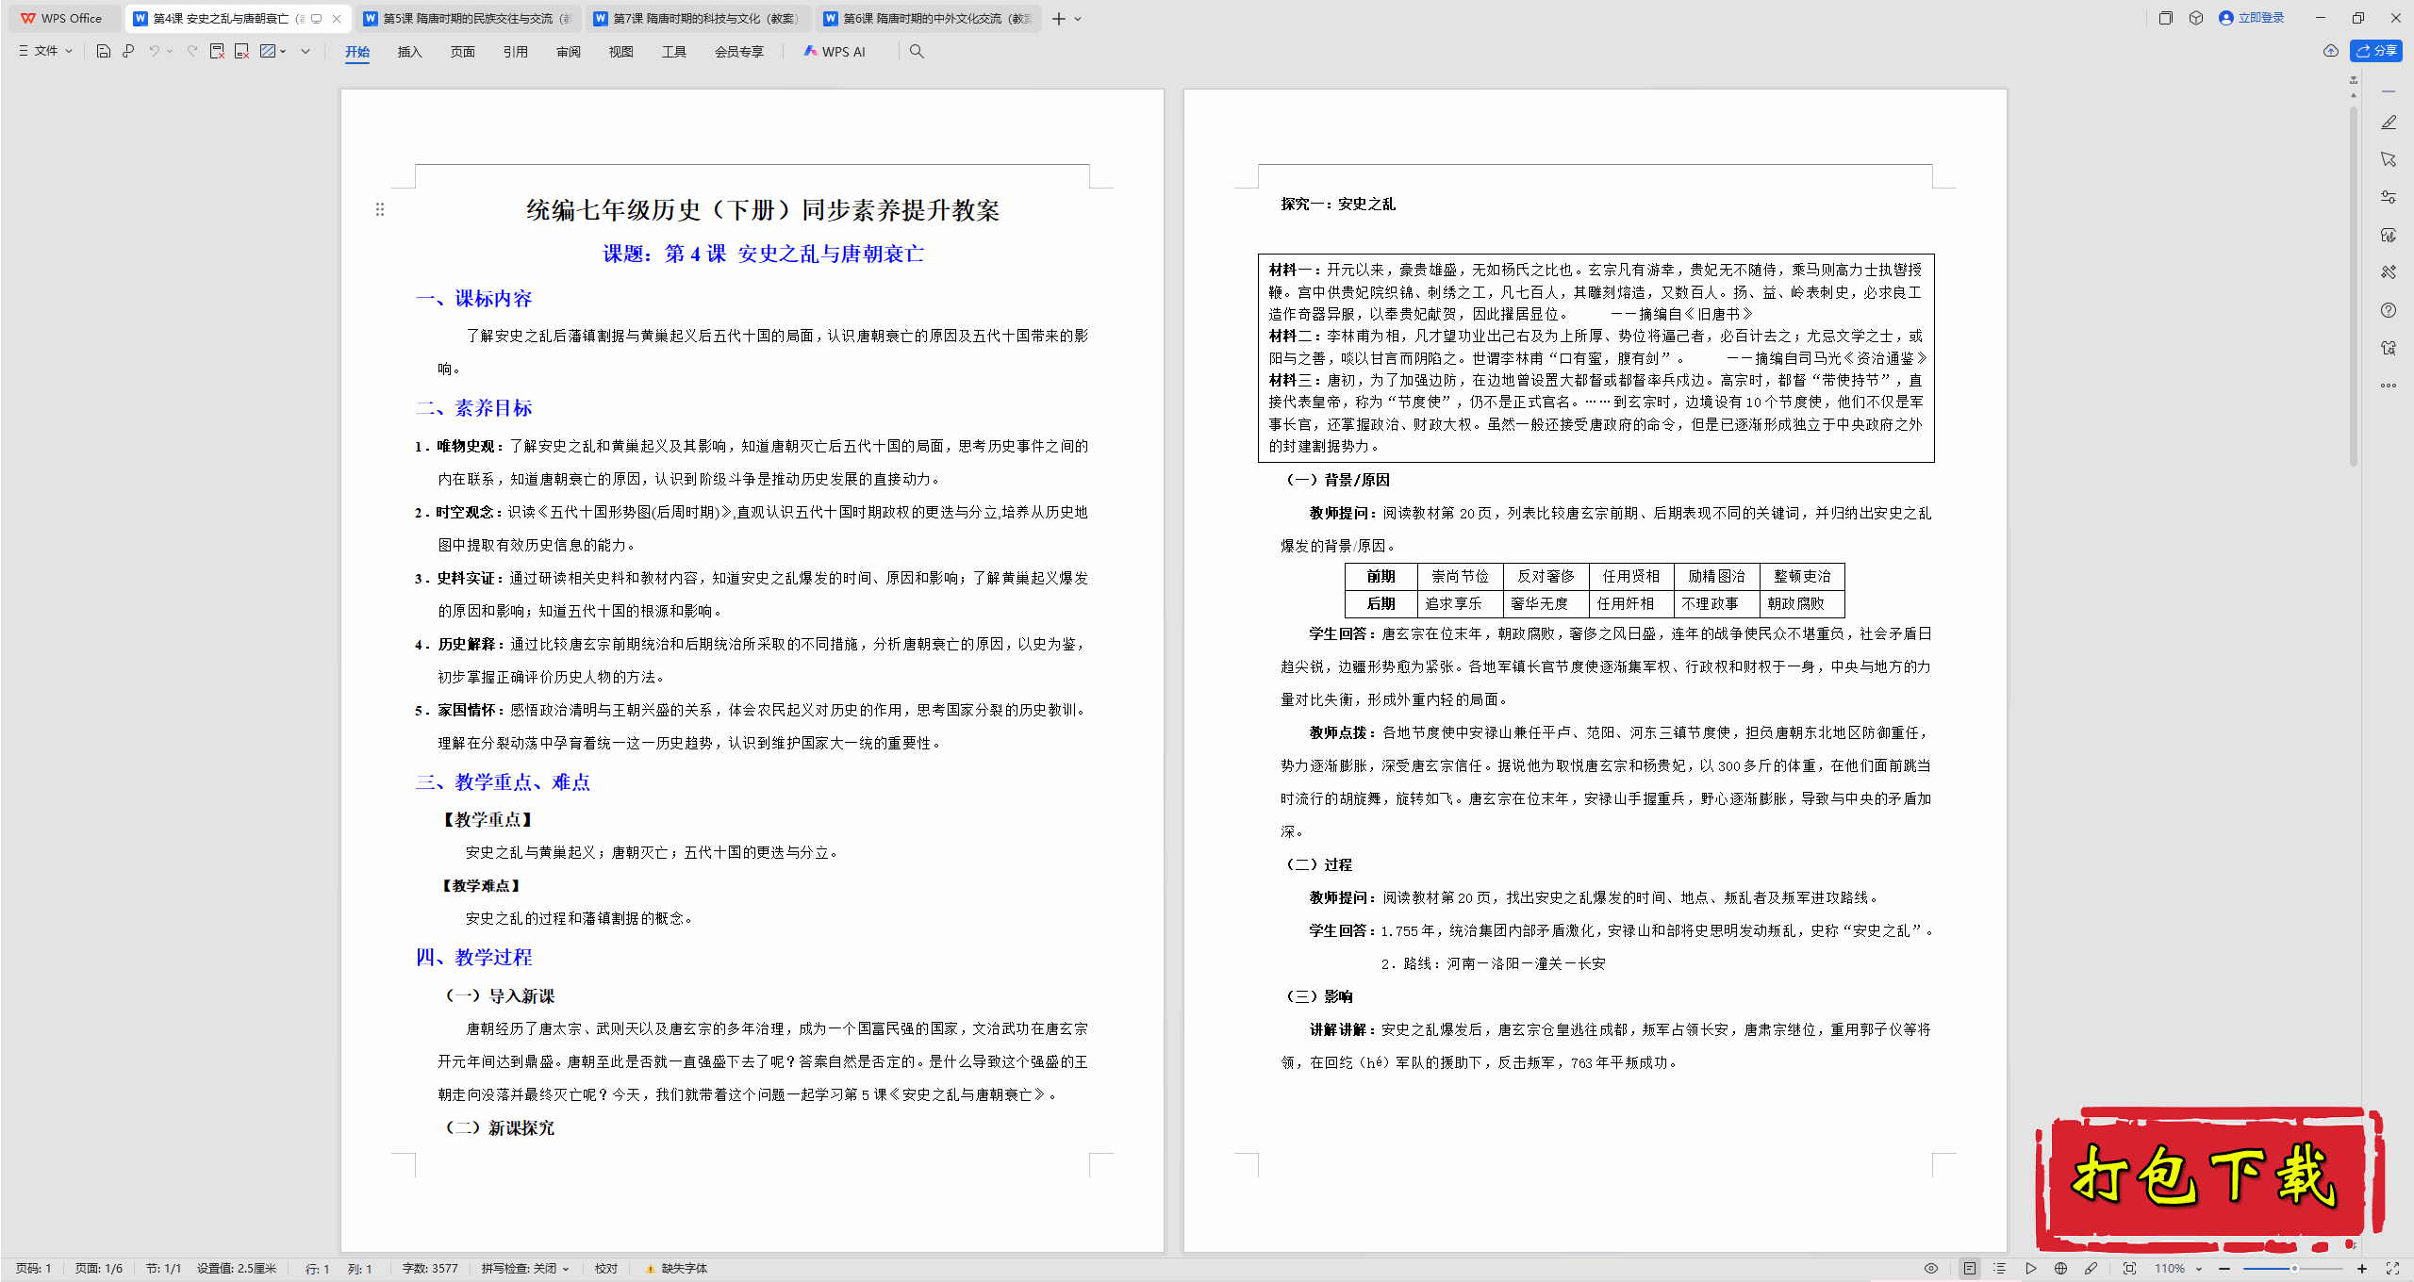Open the tab list dropdown next to plus
The image size is (2414, 1282).
(x=1079, y=19)
